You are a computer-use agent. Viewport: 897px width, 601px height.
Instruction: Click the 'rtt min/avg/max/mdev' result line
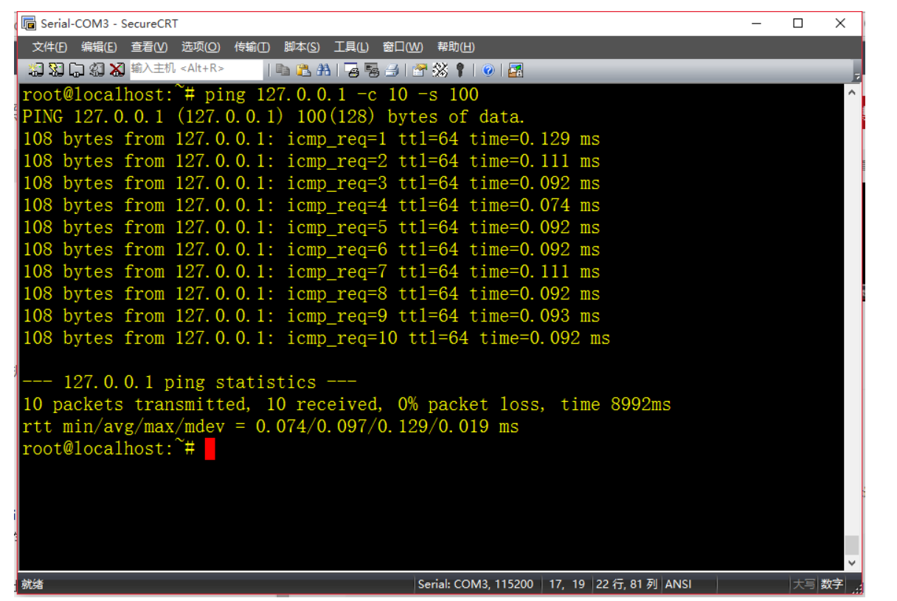(x=271, y=426)
